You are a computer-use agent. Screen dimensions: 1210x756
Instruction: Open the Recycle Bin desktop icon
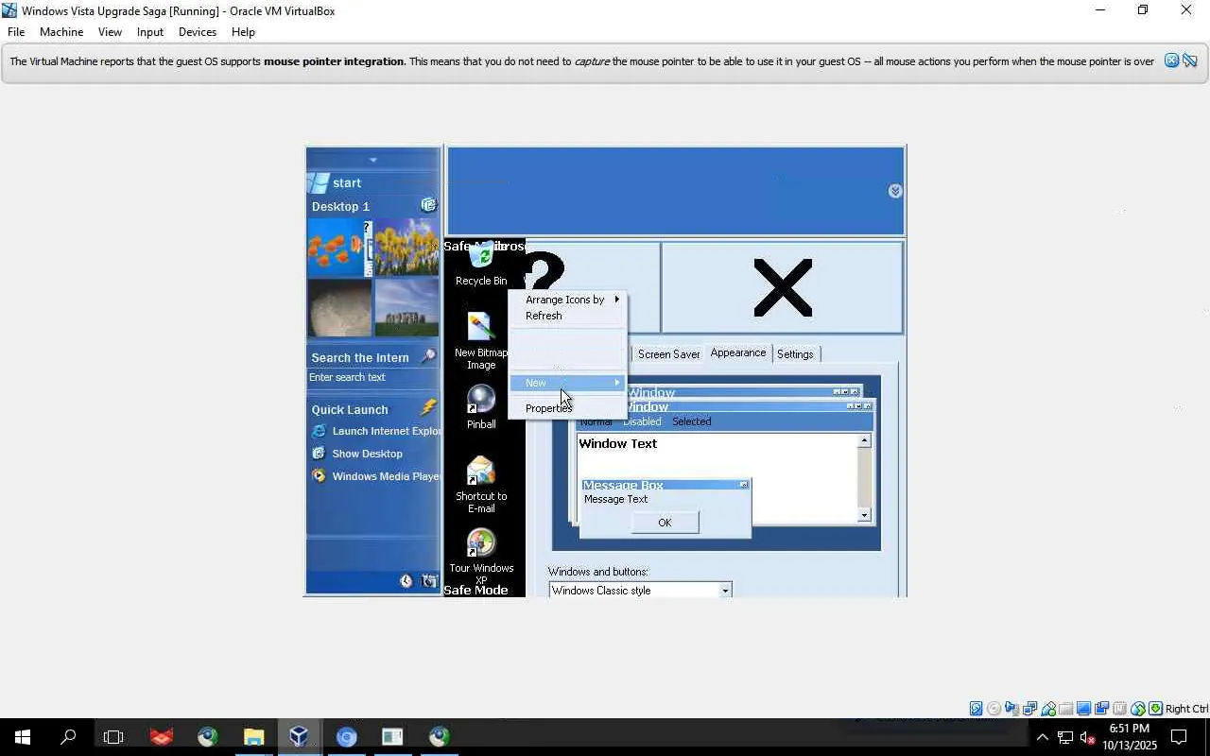pos(481,256)
